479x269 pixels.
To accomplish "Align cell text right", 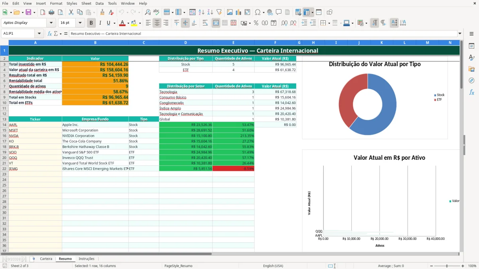I will point(166,23).
